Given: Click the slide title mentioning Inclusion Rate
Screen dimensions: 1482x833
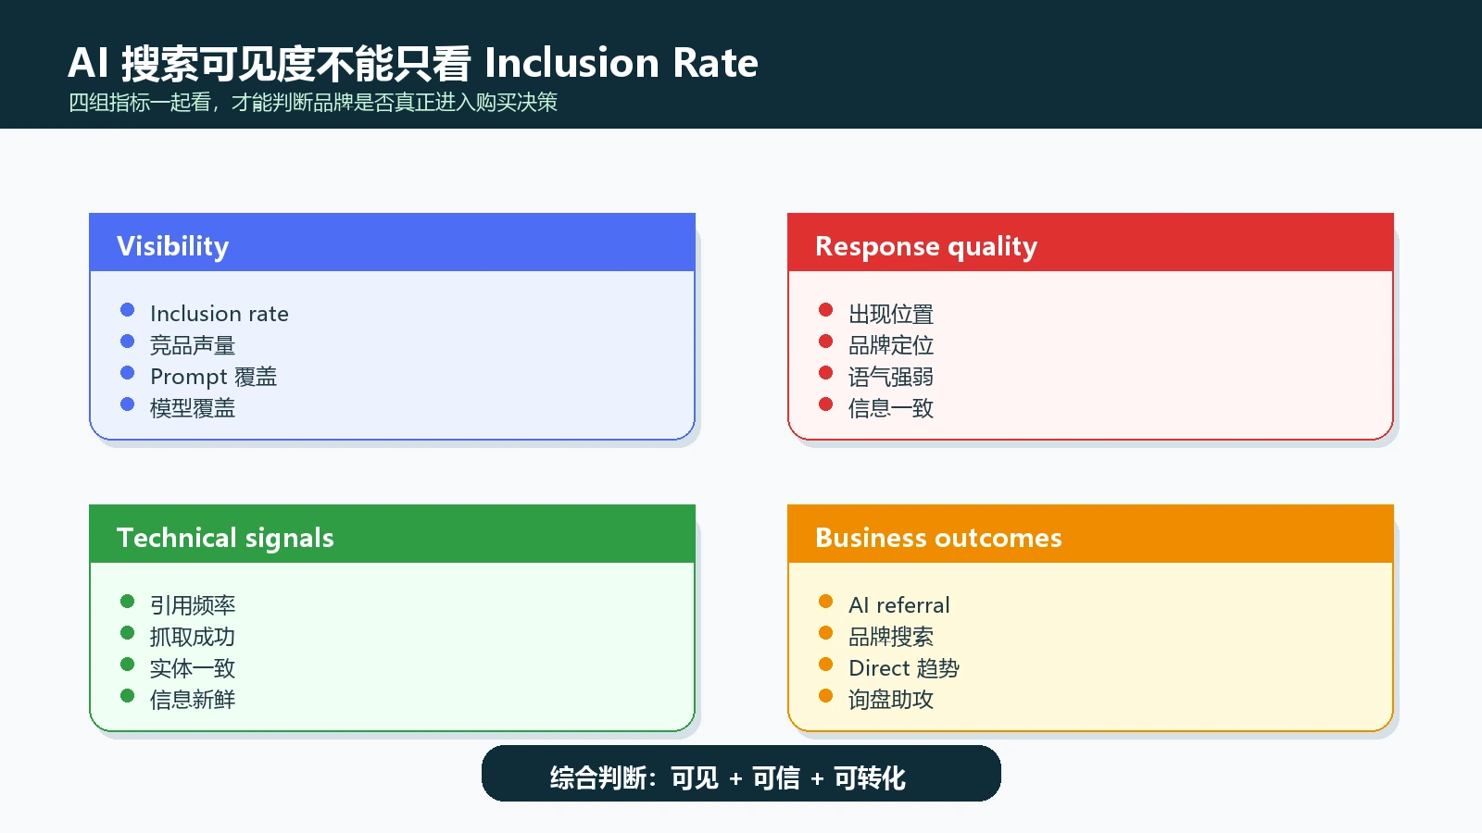Looking at the screenshot, I should (413, 63).
